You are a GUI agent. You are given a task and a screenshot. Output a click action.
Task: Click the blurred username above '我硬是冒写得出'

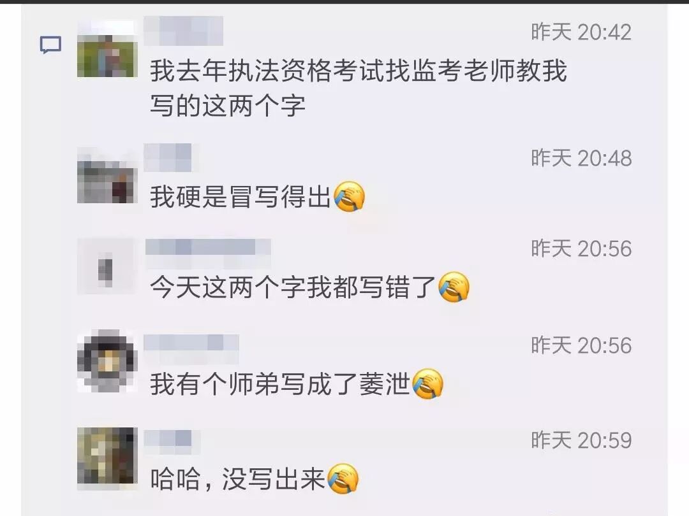click(x=167, y=157)
